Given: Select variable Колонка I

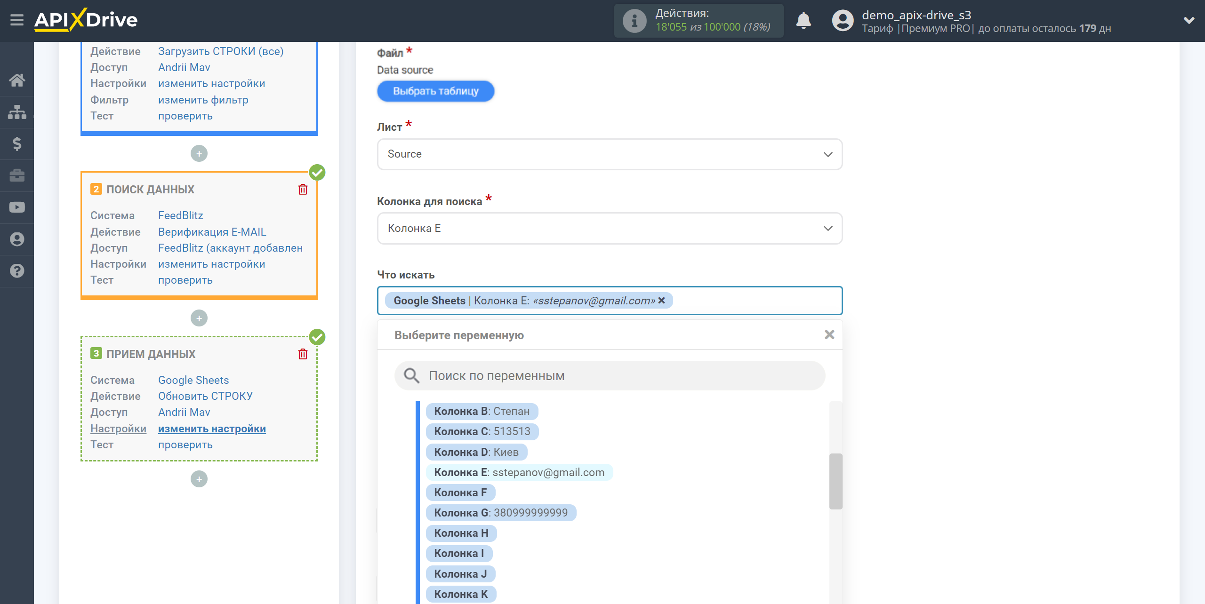Looking at the screenshot, I should (x=459, y=553).
